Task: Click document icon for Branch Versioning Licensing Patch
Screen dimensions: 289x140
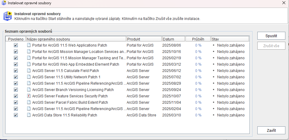Action: (29, 90)
